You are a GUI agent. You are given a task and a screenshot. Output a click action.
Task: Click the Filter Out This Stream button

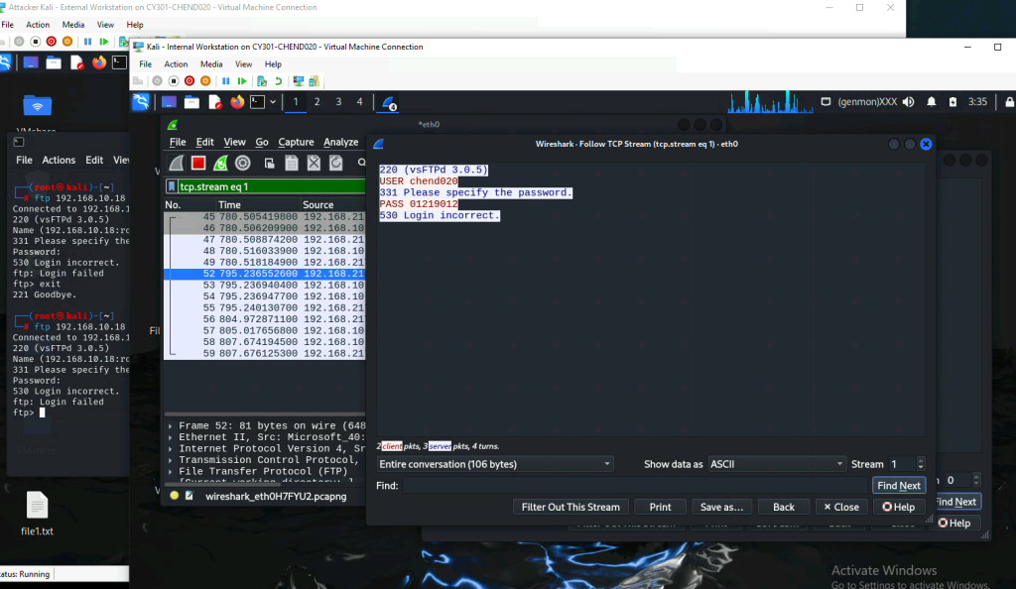coord(571,507)
